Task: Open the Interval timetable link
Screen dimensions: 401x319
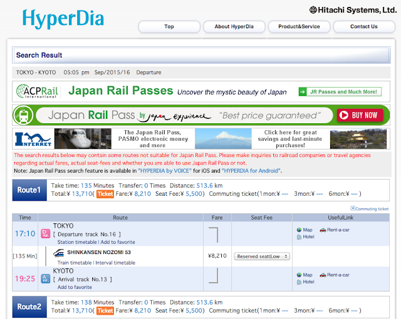Action: 115,263
